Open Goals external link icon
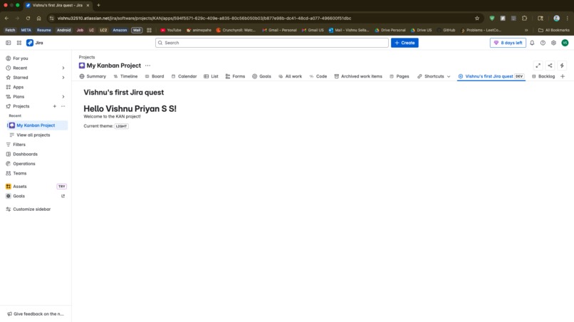 click(x=63, y=196)
